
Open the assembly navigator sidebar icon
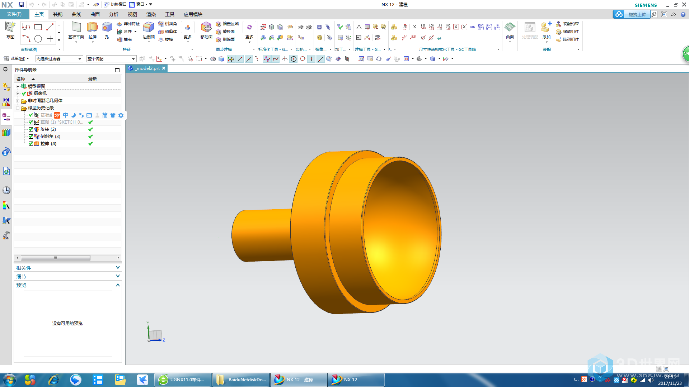coord(6,87)
